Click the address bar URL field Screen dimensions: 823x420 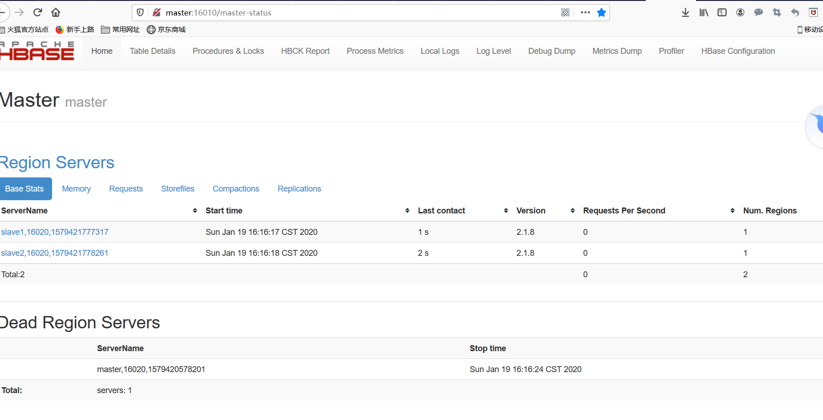click(x=361, y=13)
